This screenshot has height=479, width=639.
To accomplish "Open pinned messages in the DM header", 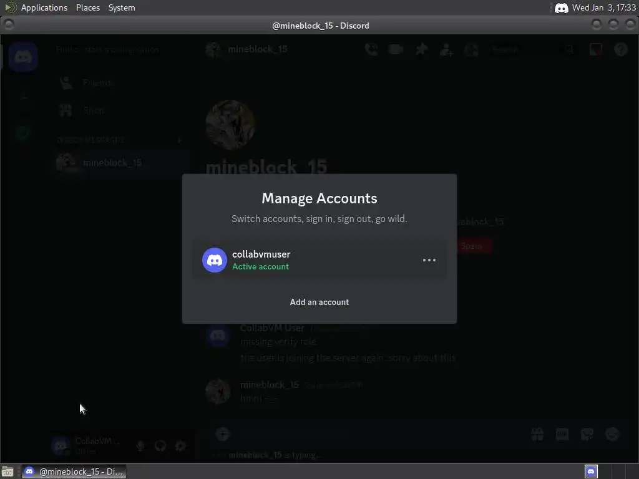I will pos(421,49).
